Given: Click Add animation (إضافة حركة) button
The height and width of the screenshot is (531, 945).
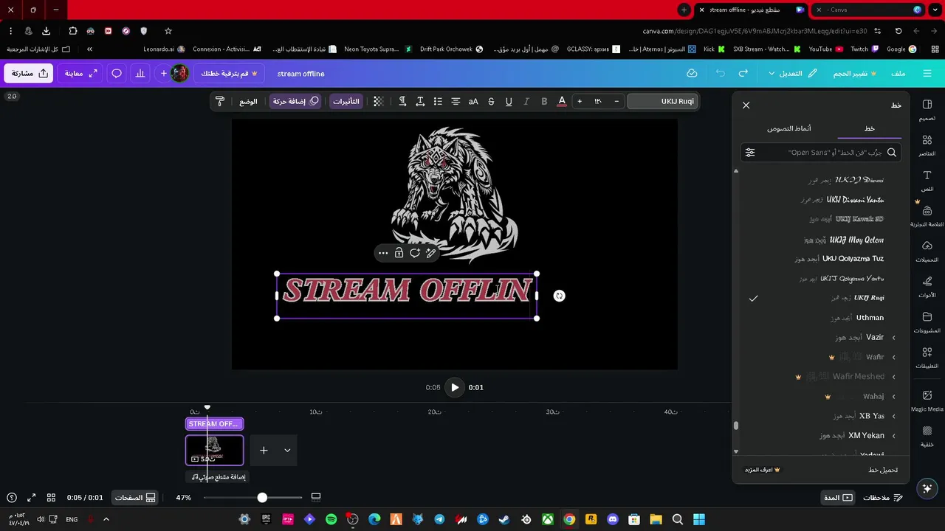Looking at the screenshot, I should [296, 101].
